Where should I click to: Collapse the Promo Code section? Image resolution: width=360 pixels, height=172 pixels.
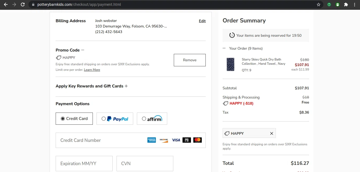[x=83, y=50]
